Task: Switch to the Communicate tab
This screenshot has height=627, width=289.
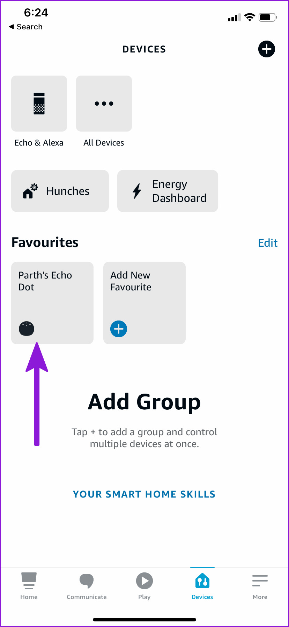Action: click(x=87, y=586)
